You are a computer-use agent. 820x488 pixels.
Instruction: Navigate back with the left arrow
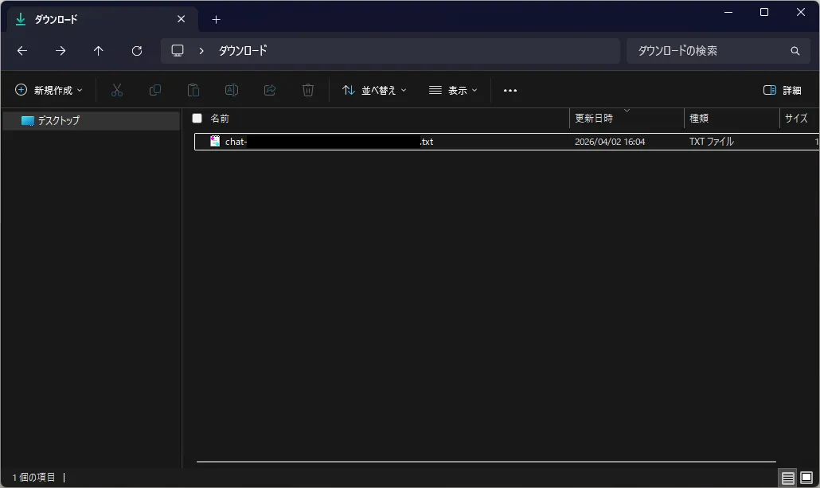tap(22, 51)
